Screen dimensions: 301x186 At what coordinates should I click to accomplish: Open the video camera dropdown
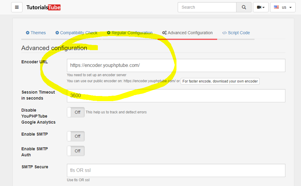pyautogui.click(x=261, y=7)
